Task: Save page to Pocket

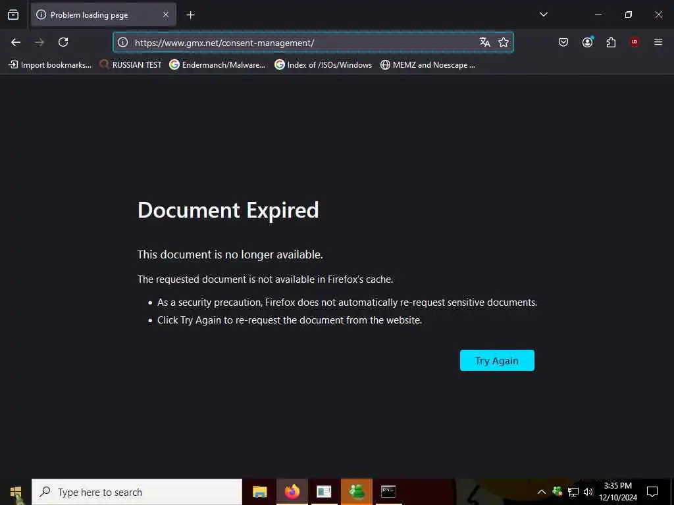Action: [563, 42]
